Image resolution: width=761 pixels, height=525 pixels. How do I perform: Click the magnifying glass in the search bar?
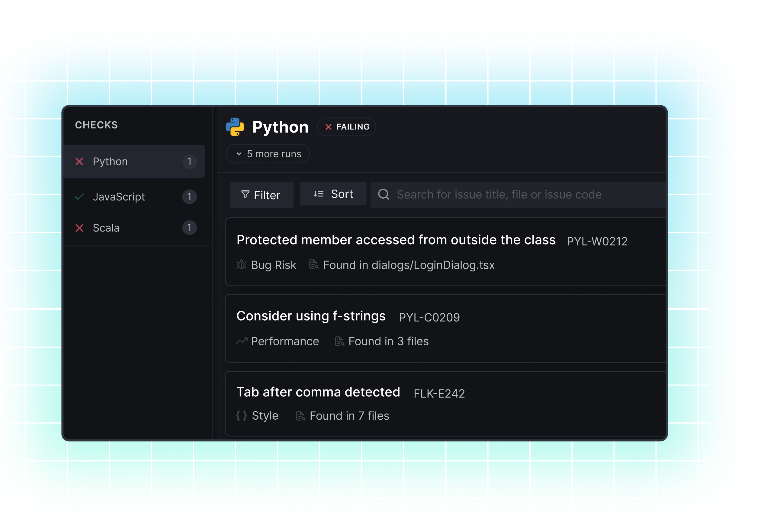click(384, 194)
